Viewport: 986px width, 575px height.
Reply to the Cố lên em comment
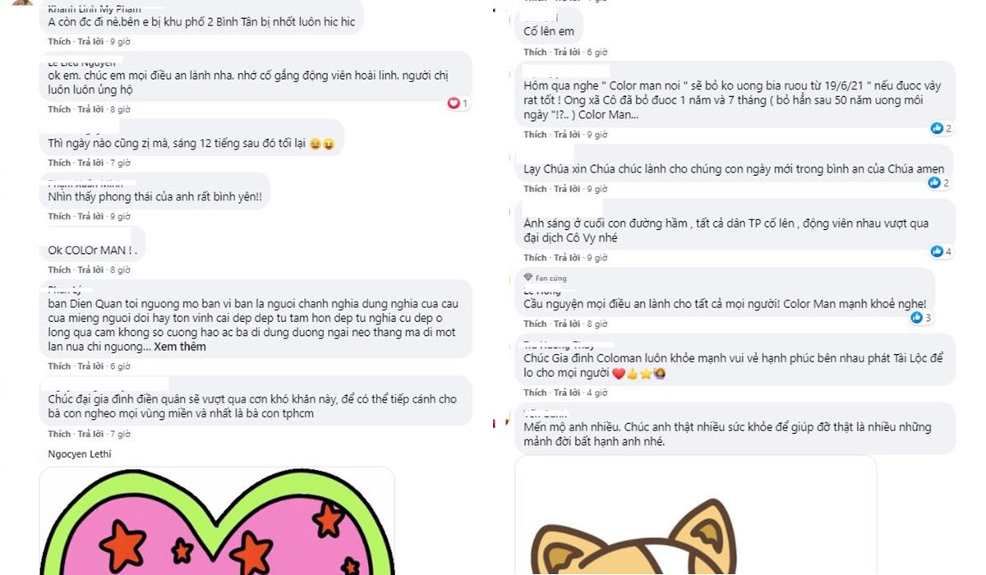pyautogui.click(x=567, y=52)
